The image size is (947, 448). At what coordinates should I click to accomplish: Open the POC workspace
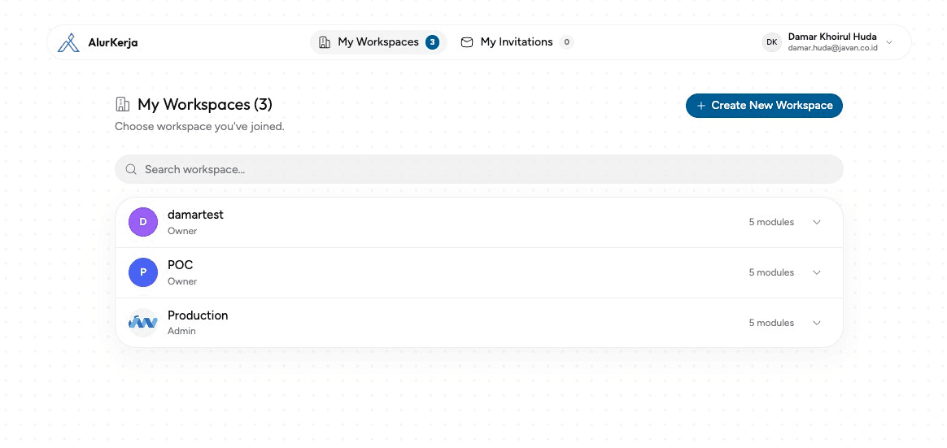[479, 272]
